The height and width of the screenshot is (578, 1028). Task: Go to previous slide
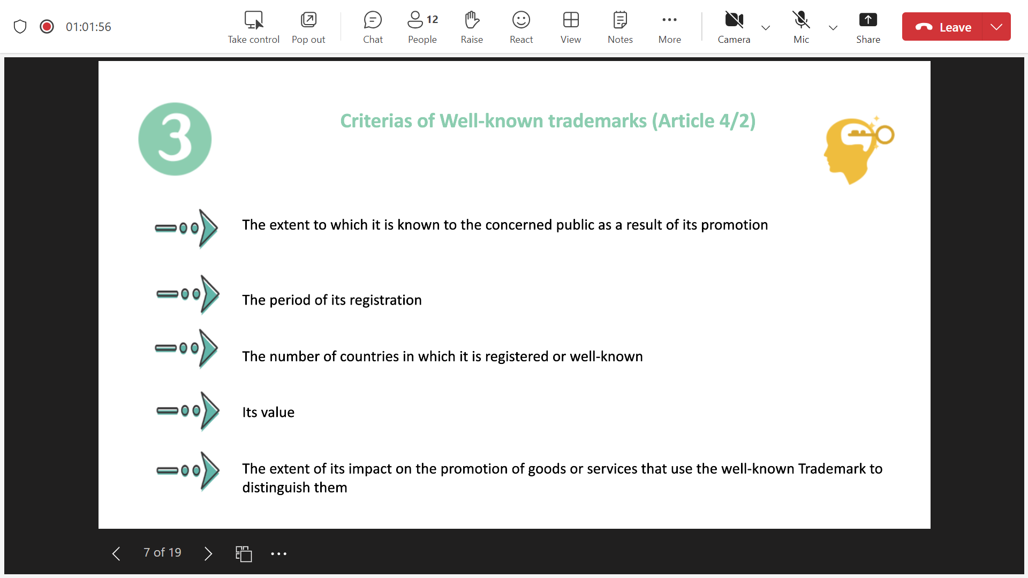[x=116, y=553]
